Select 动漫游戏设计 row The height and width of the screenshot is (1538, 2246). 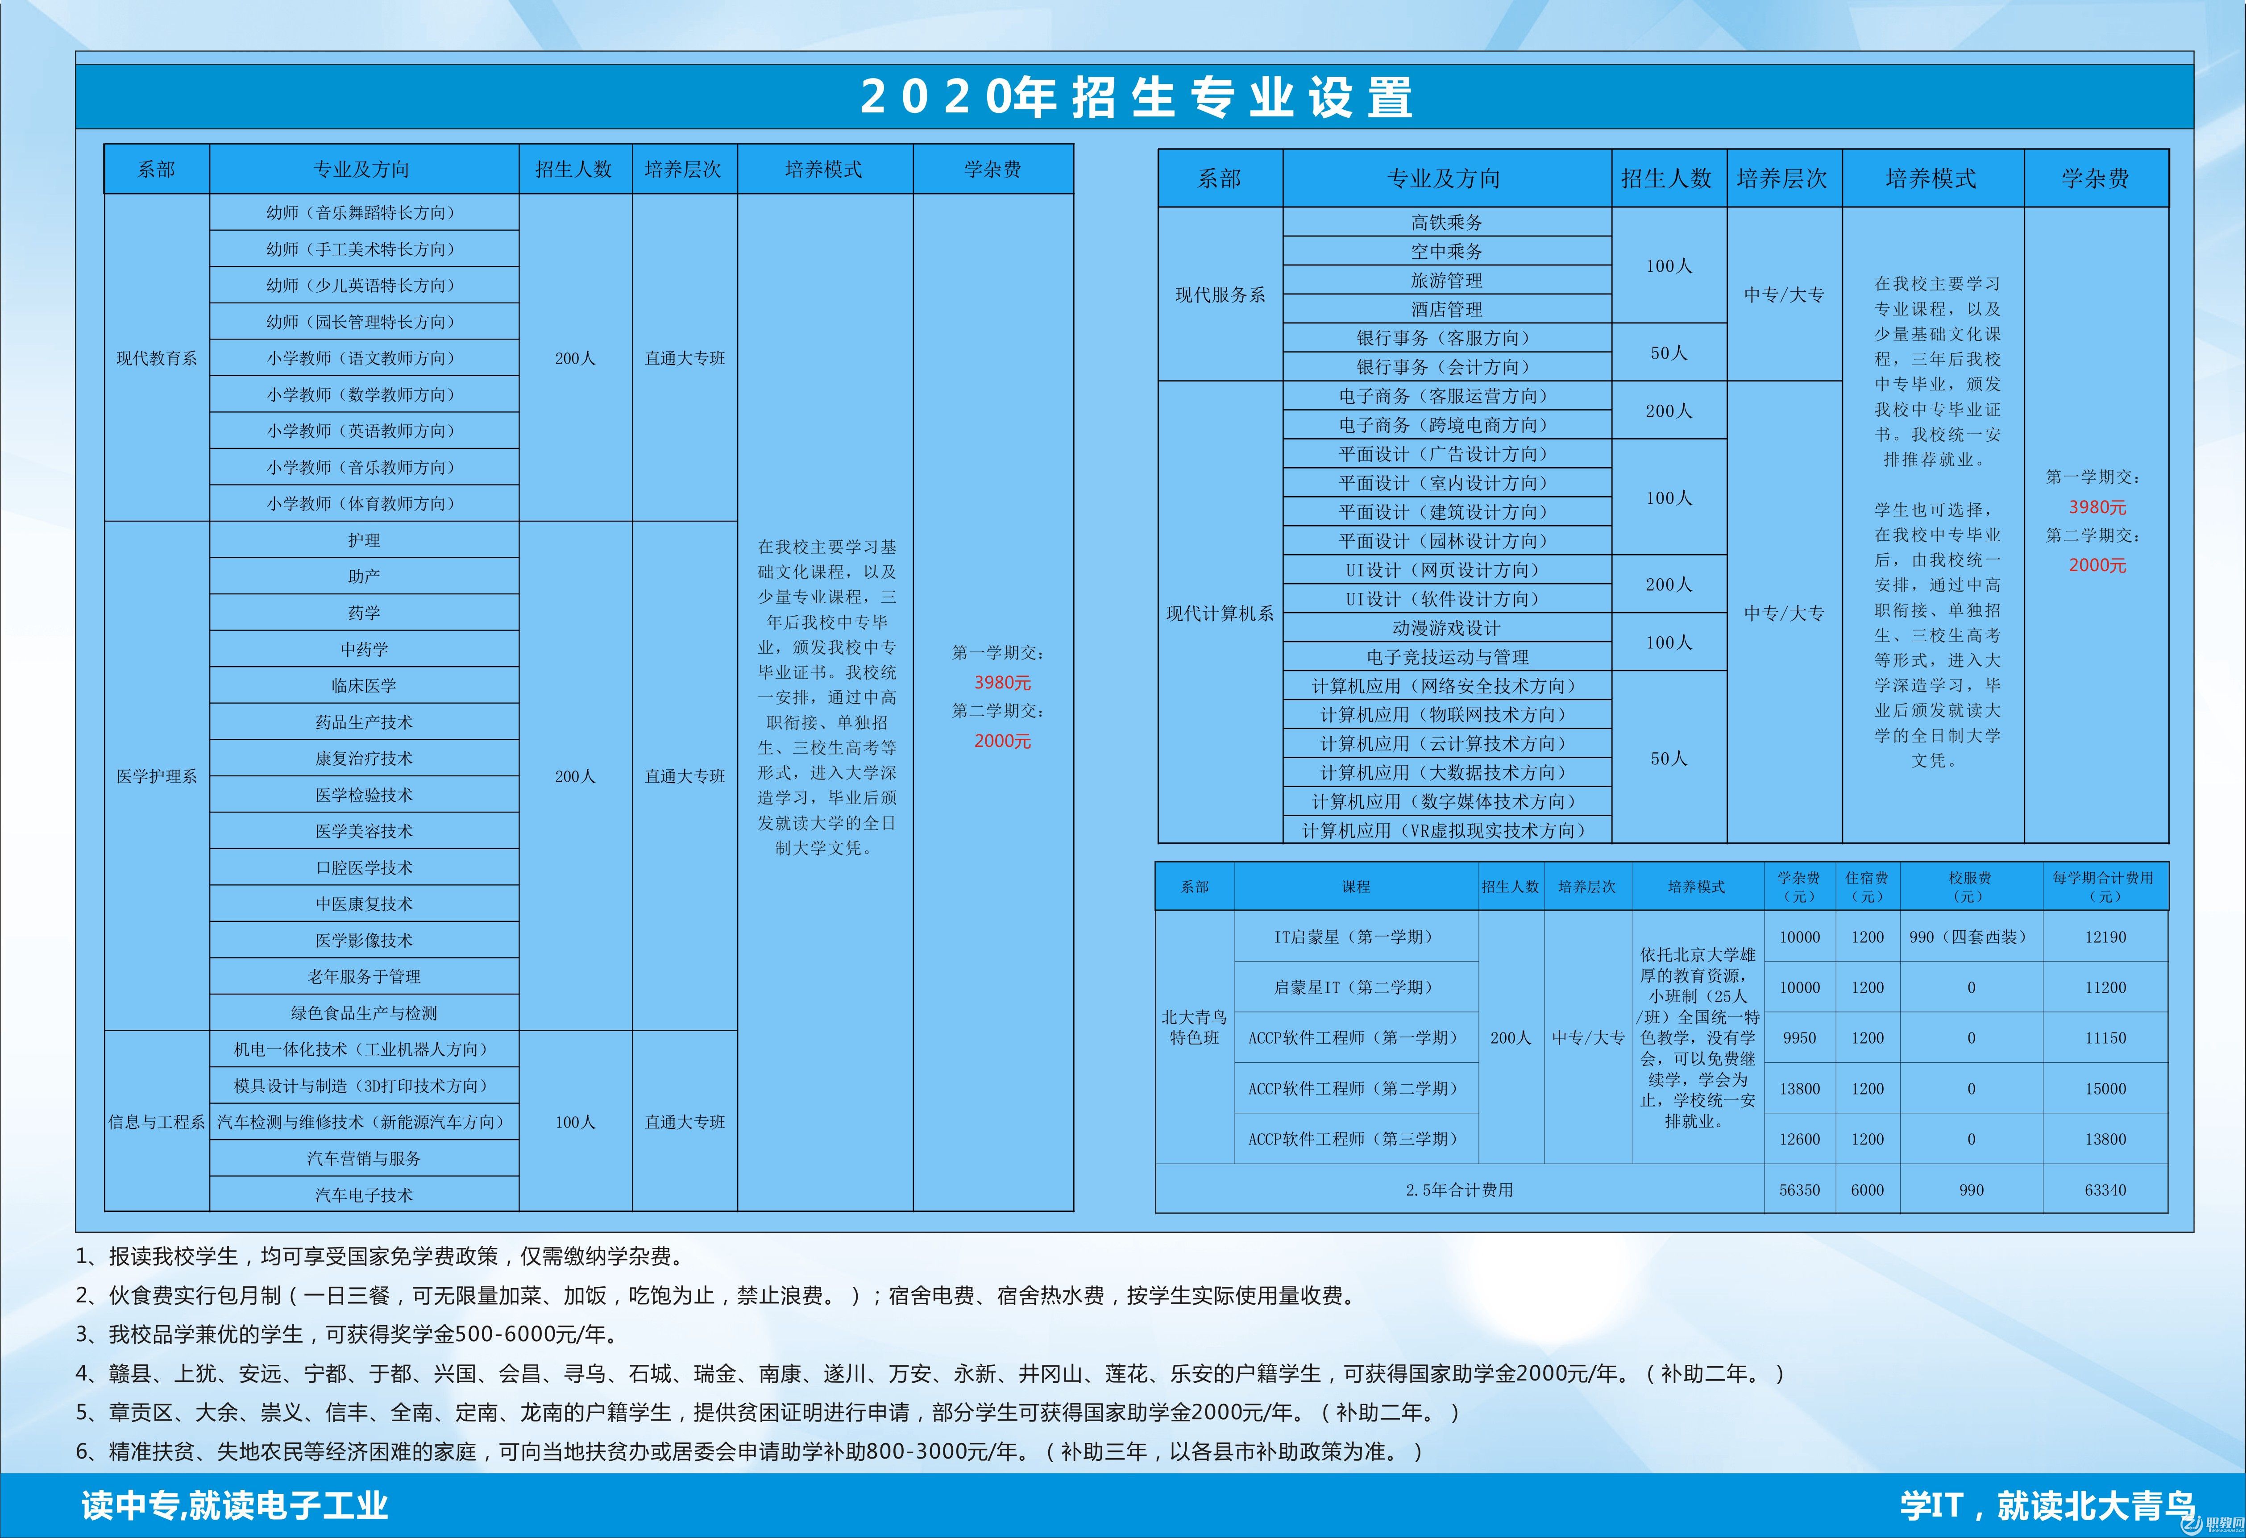pyautogui.click(x=1447, y=628)
